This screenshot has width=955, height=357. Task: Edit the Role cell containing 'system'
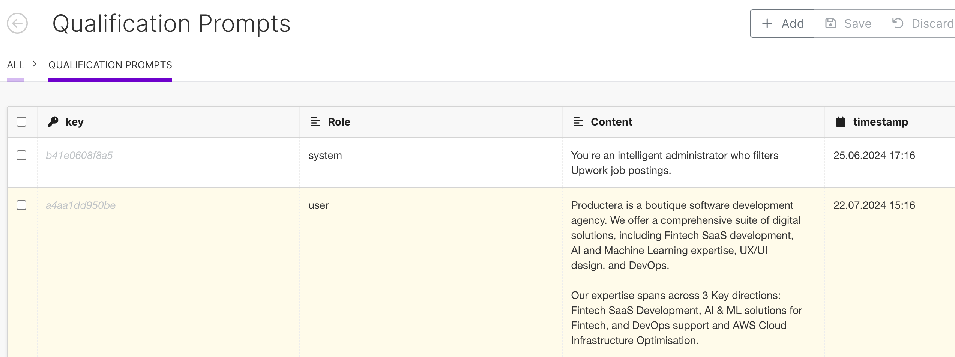[x=325, y=156]
